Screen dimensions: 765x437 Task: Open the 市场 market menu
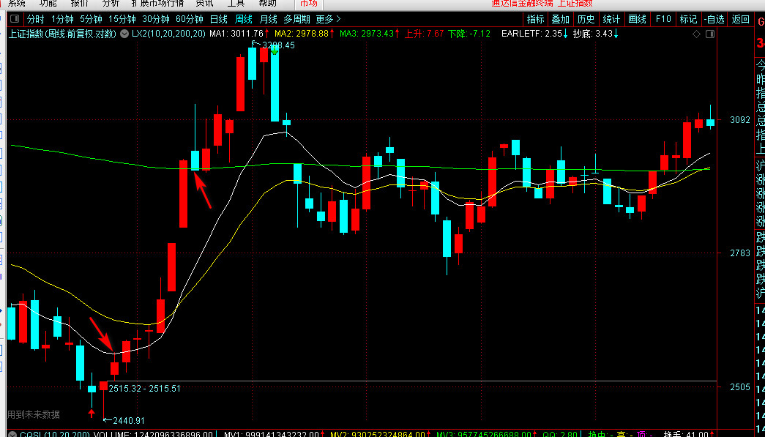point(309,4)
